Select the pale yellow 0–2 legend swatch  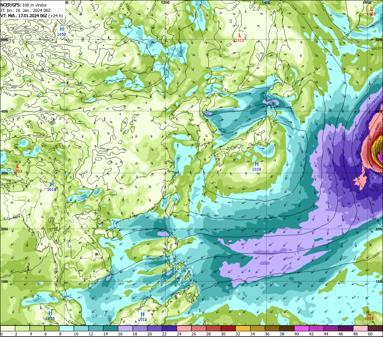[8, 328]
